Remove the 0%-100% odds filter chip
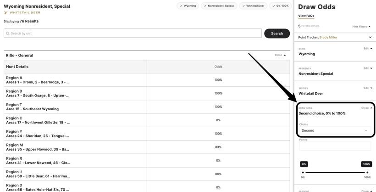This screenshot has width=376, height=192. pos(280,6)
